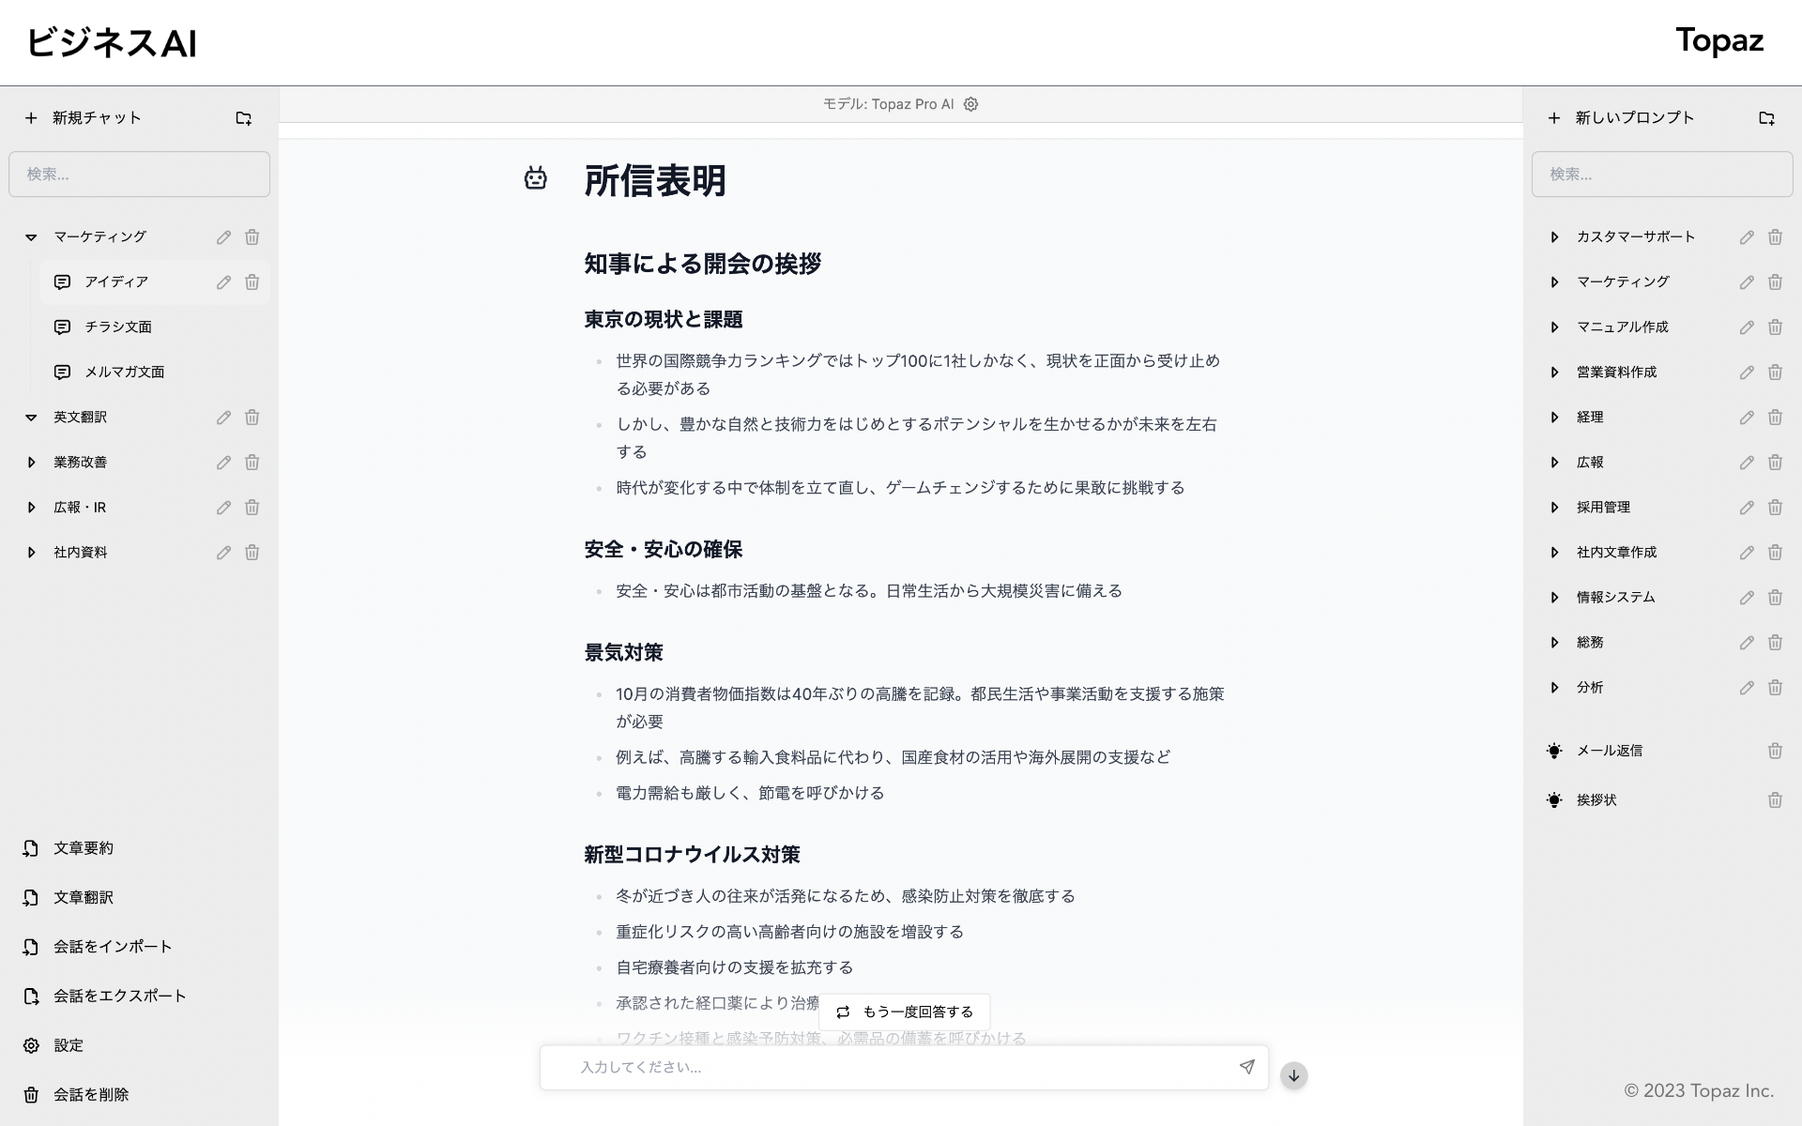1802x1126 pixels.
Task: Click the model settings gear icon
Action: (970, 104)
